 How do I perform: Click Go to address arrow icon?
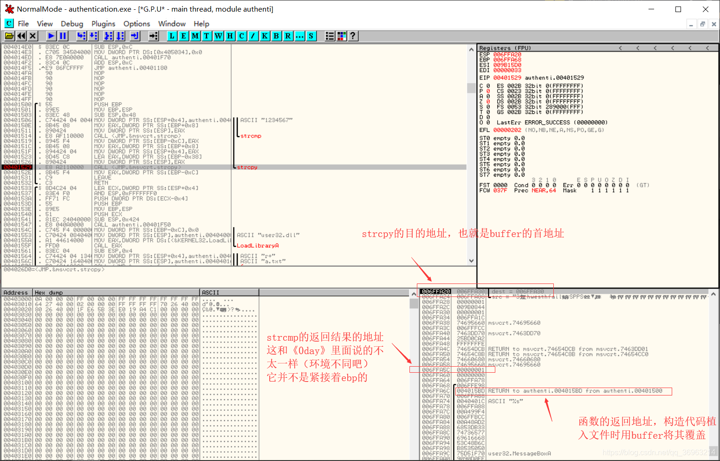point(154,36)
